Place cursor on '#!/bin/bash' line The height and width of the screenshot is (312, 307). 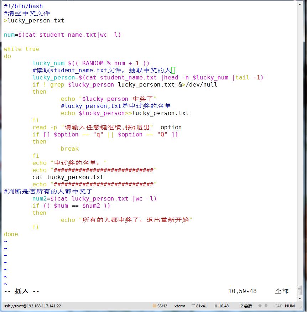(23, 6)
